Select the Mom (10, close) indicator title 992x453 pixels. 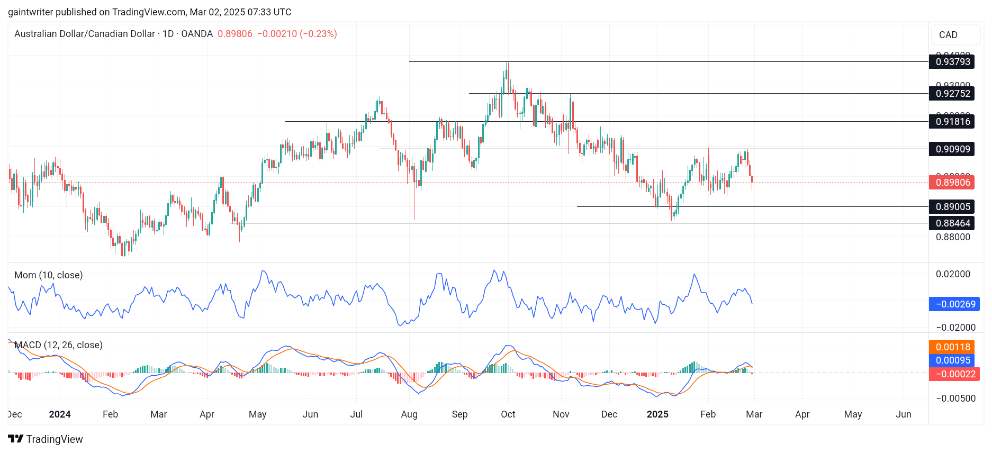click(49, 275)
